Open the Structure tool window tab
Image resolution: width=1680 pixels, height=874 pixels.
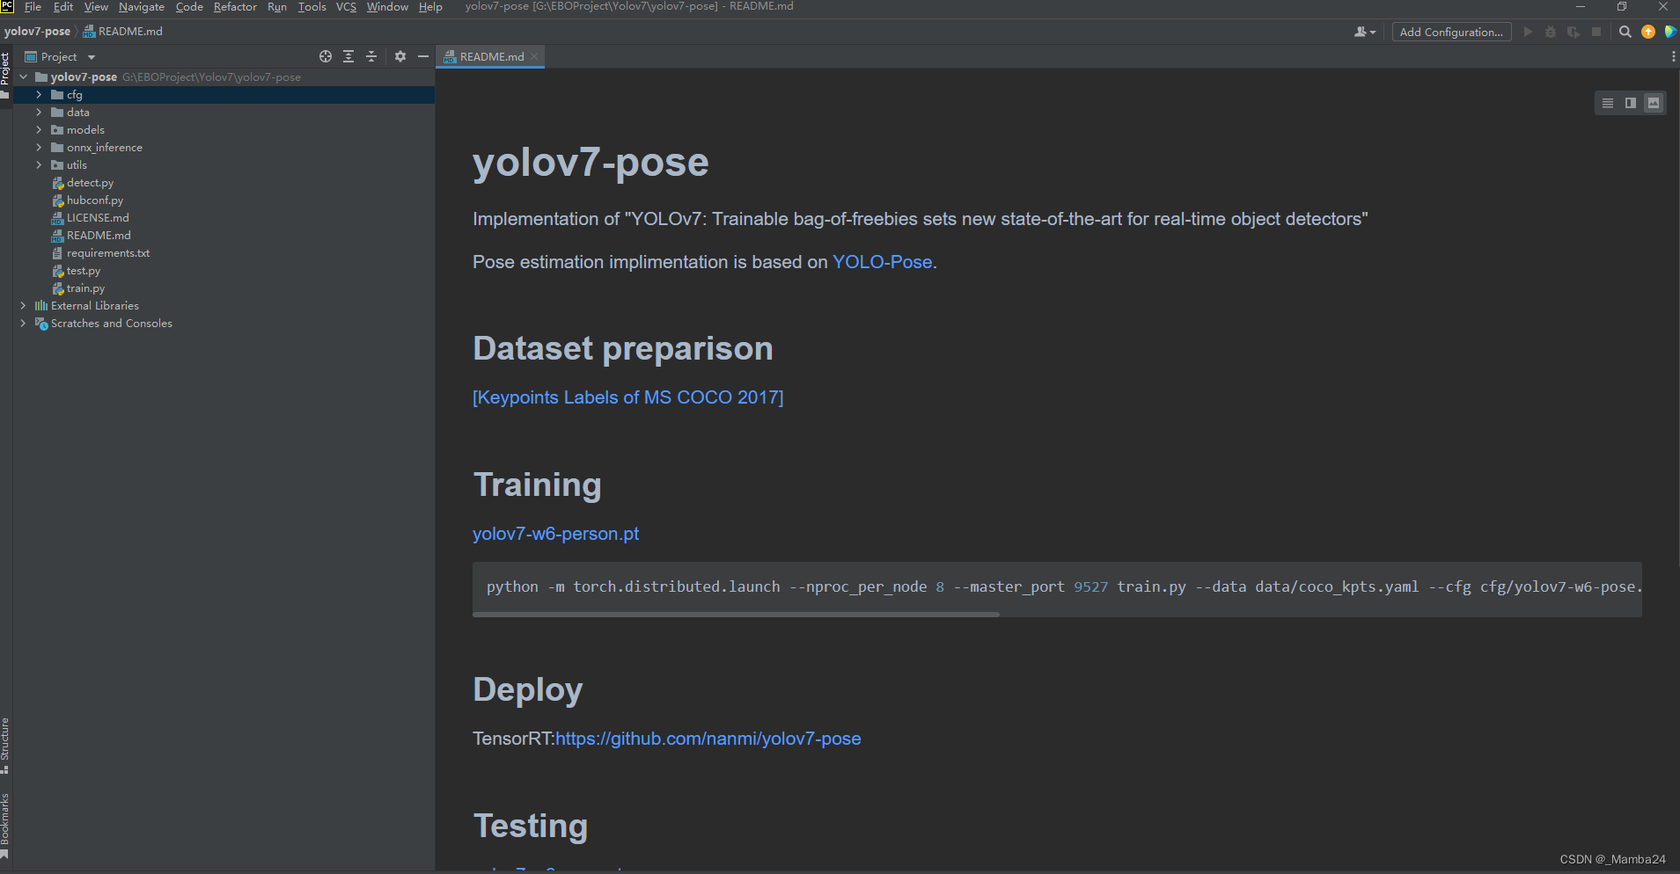tap(5, 746)
